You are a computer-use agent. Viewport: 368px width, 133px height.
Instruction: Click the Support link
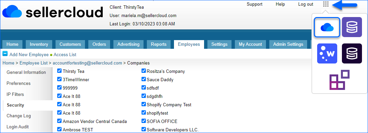click(255, 4)
